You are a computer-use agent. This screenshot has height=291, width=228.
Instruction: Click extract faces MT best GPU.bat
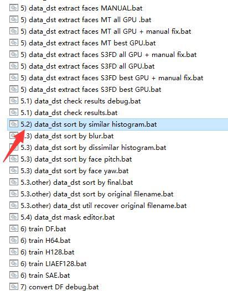(x=88, y=43)
